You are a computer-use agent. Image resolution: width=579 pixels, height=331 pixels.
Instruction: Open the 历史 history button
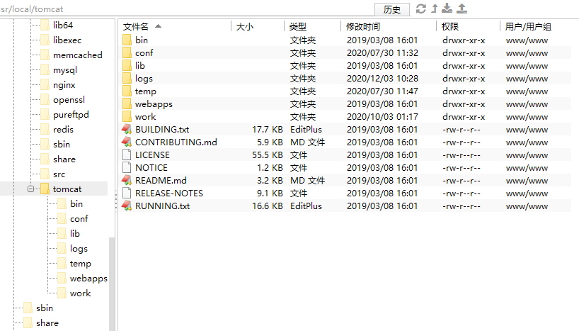[x=392, y=9]
